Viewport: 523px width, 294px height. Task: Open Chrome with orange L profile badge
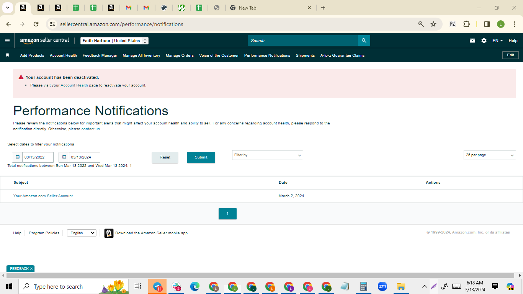point(270,286)
